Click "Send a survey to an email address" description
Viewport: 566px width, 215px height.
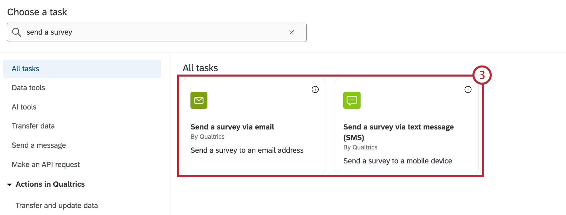point(247,150)
